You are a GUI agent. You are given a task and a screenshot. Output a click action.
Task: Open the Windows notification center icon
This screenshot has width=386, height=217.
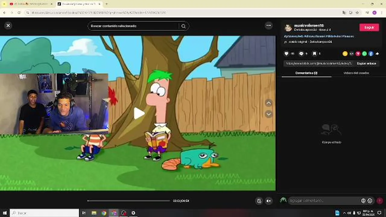pos(379,213)
